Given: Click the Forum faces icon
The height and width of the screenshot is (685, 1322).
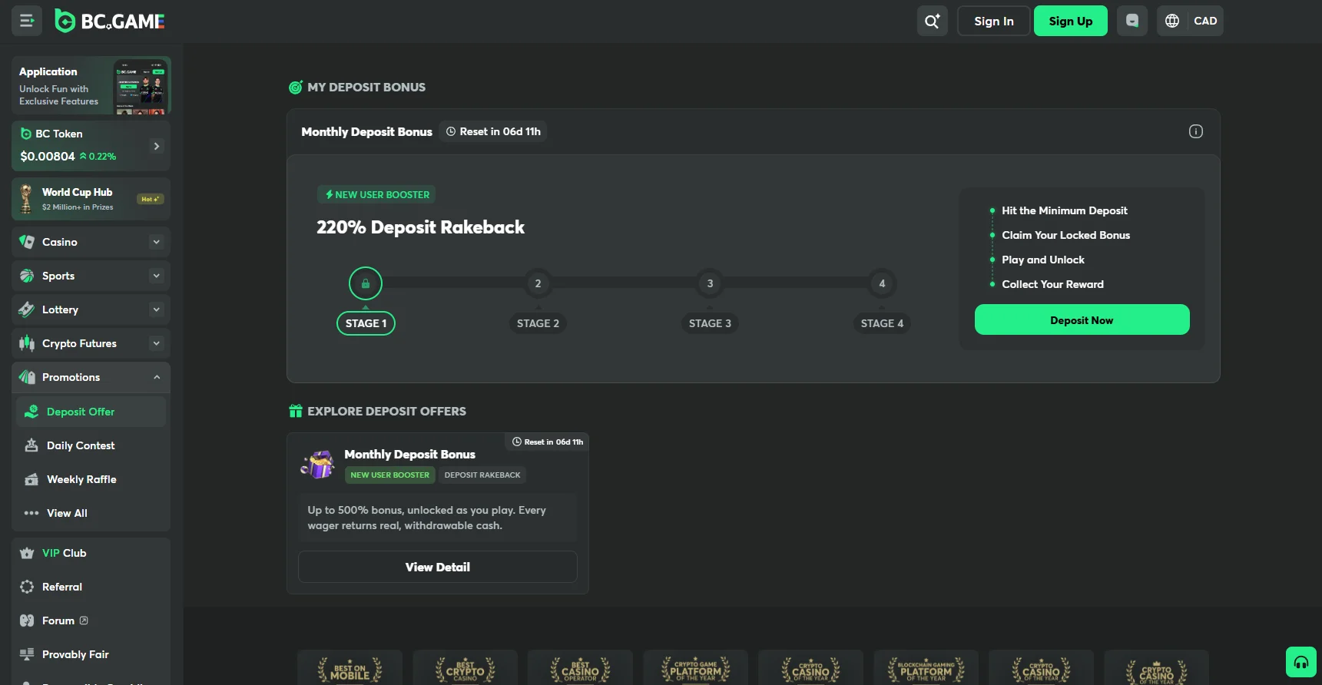Looking at the screenshot, I should [x=27, y=620].
